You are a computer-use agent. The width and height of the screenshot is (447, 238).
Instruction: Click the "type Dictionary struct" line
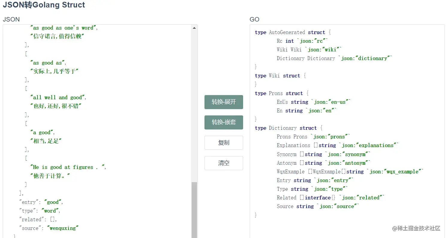click(x=289, y=128)
